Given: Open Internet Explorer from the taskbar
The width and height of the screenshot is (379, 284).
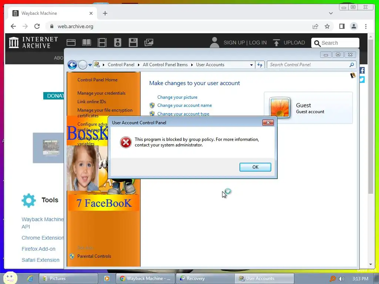Looking at the screenshot, I should point(30,278).
